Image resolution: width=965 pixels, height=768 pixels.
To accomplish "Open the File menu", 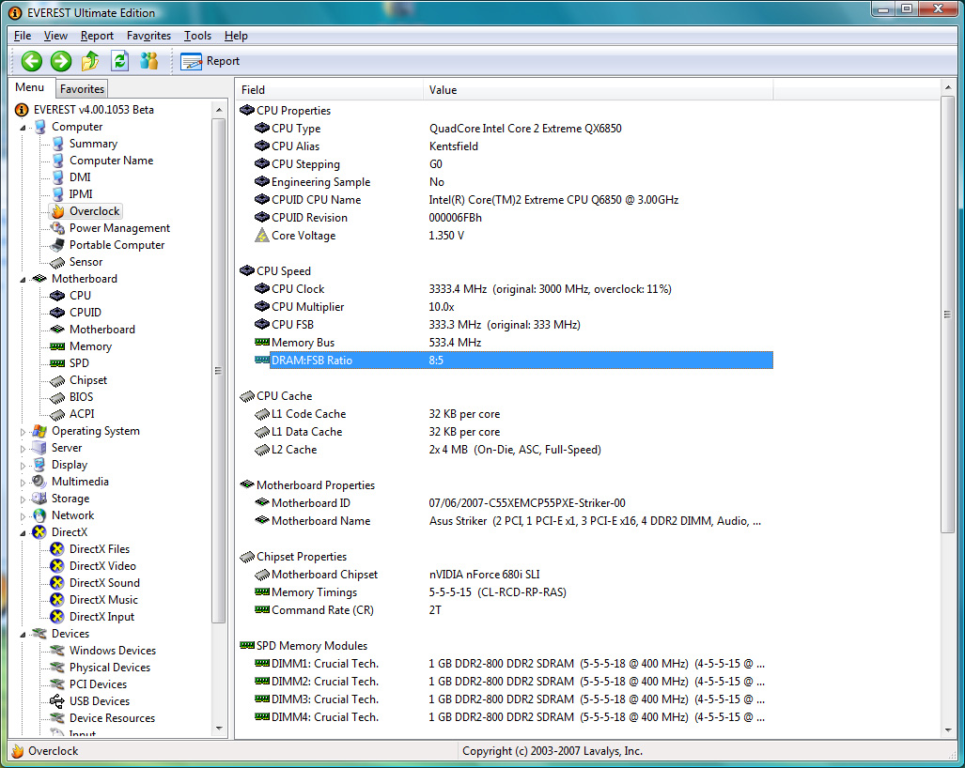I will click(23, 36).
